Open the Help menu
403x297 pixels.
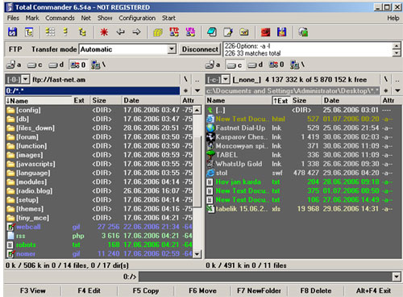coord(393,18)
